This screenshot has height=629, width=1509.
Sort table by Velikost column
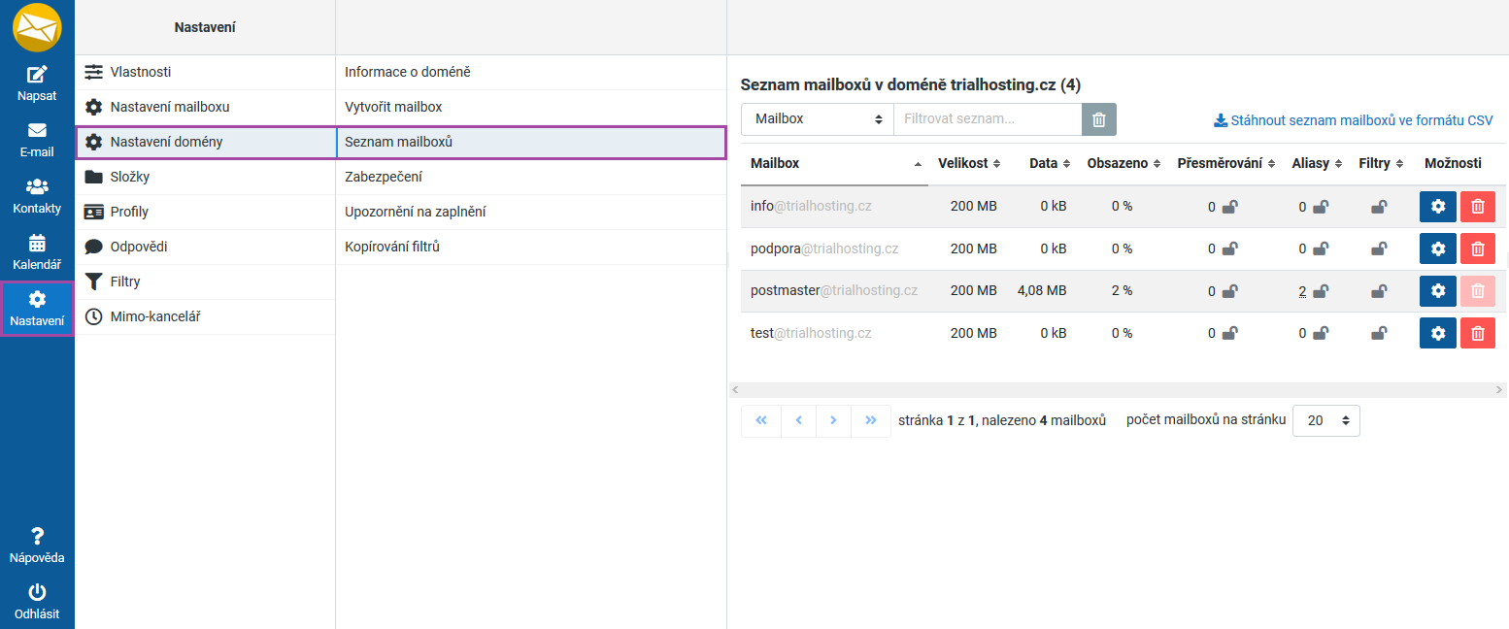click(968, 163)
